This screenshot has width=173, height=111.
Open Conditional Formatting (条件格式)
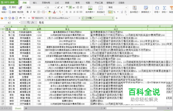135,9
